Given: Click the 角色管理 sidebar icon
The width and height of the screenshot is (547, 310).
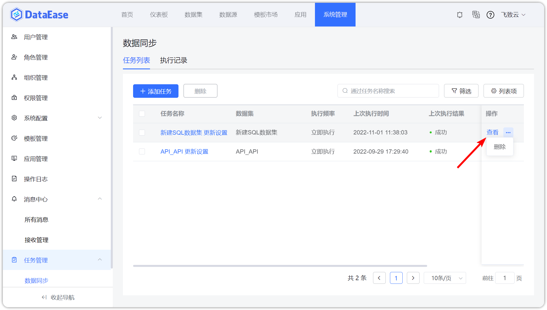Looking at the screenshot, I should (14, 57).
